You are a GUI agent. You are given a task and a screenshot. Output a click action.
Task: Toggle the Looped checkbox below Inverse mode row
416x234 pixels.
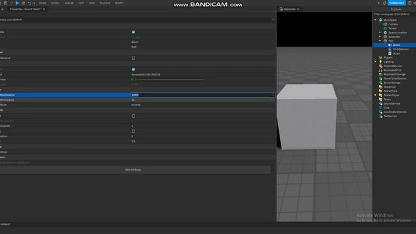tap(133, 116)
